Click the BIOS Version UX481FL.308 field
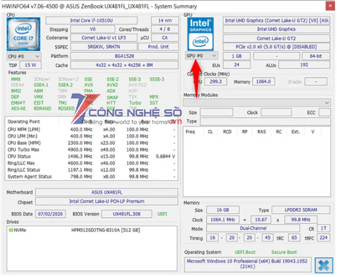The image size is (337, 277). pyautogui.click(x=126, y=214)
